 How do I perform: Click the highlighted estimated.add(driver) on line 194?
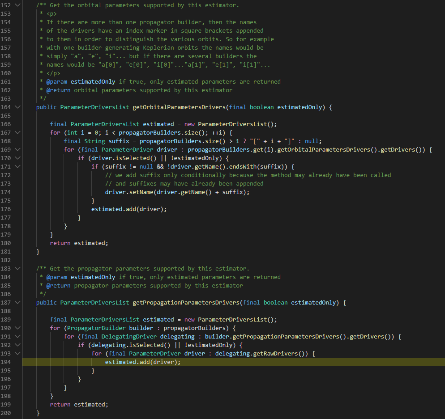(x=143, y=362)
